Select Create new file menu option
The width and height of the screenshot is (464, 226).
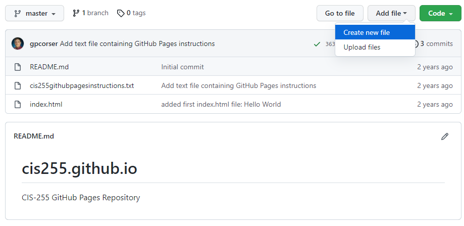coord(367,32)
